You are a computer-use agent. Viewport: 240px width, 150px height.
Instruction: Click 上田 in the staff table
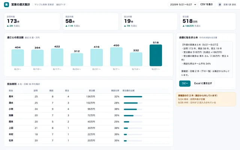(11, 128)
